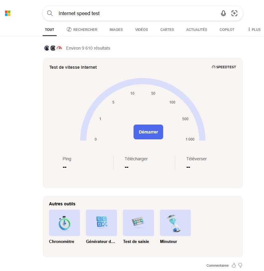Switch to the IMAGES tab
The height and width of the screenshot is (271, 264).
click(x=116, y=30)
